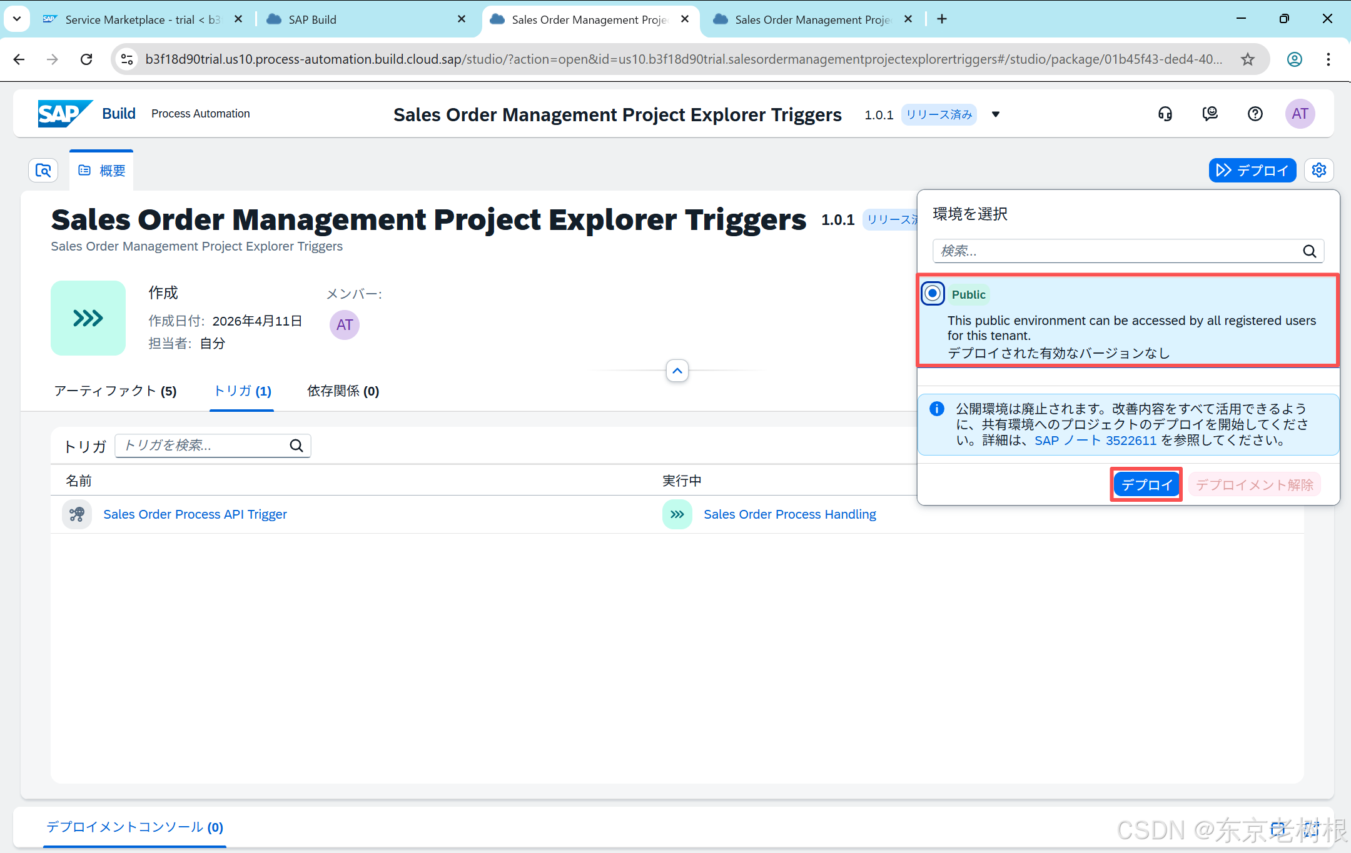Click the SAP logo in the header

click(65, 114)
